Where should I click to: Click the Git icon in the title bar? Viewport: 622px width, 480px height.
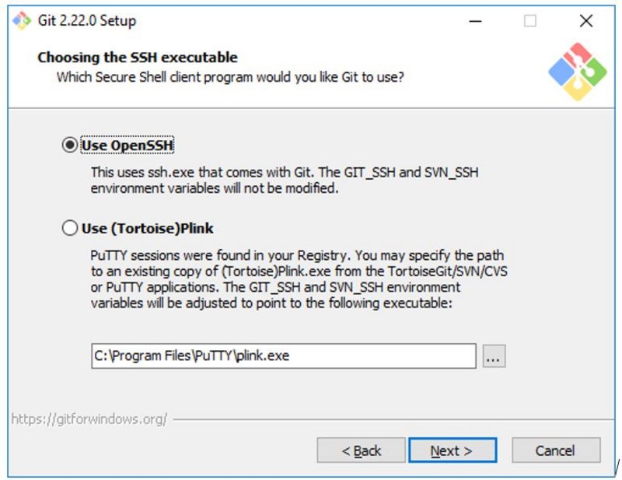click(x=23, y=21)
